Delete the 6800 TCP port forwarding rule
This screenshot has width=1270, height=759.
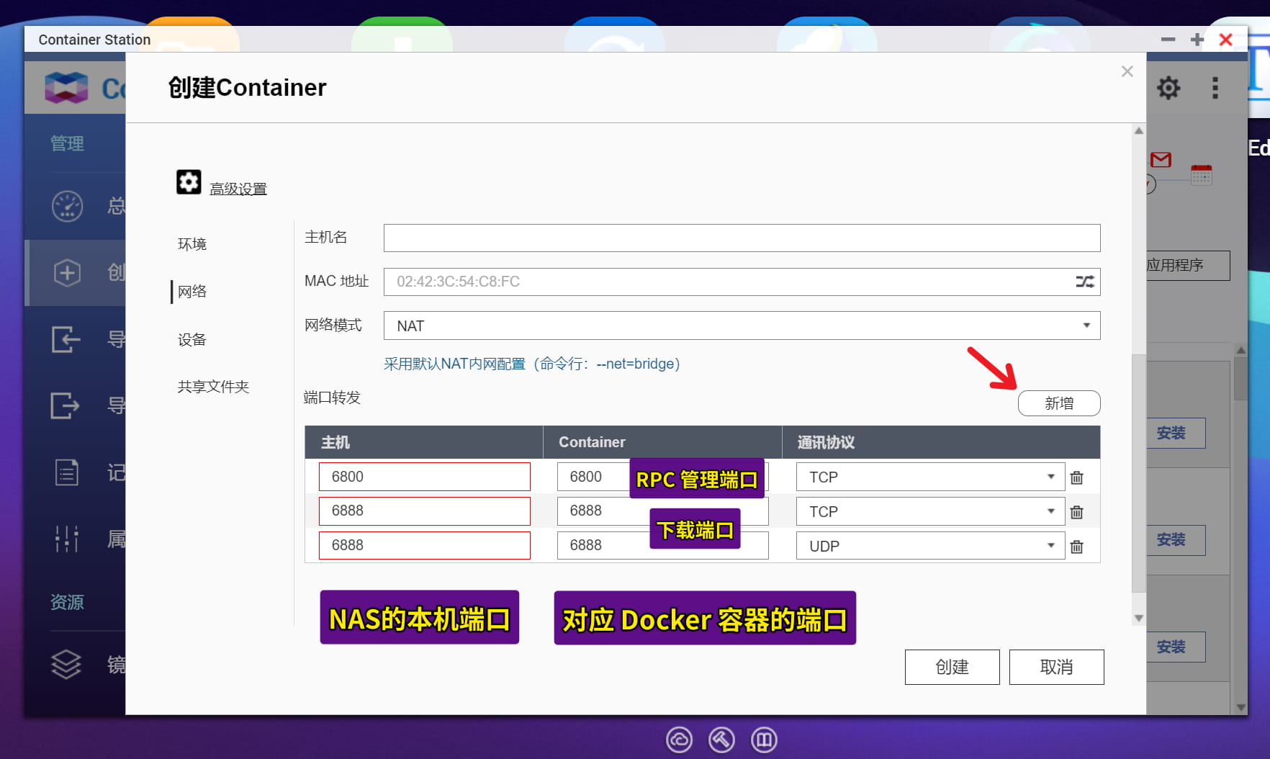[x=1077, y=477]
